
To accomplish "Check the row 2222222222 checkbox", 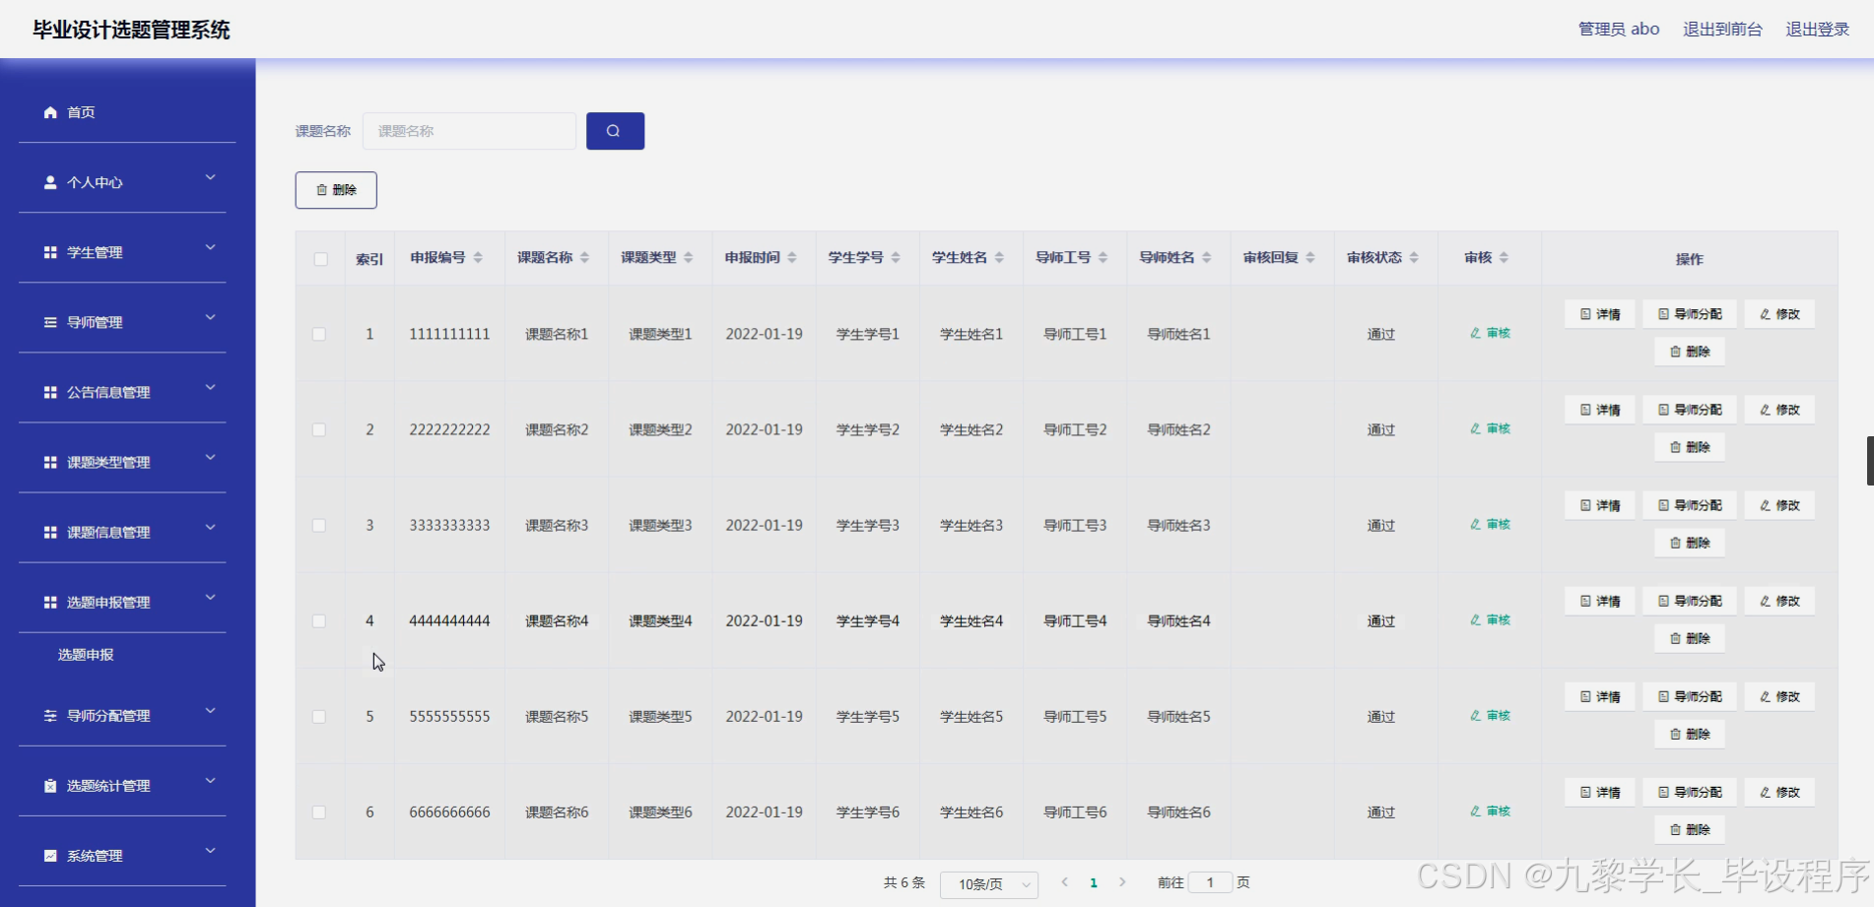I will [319, 429].
